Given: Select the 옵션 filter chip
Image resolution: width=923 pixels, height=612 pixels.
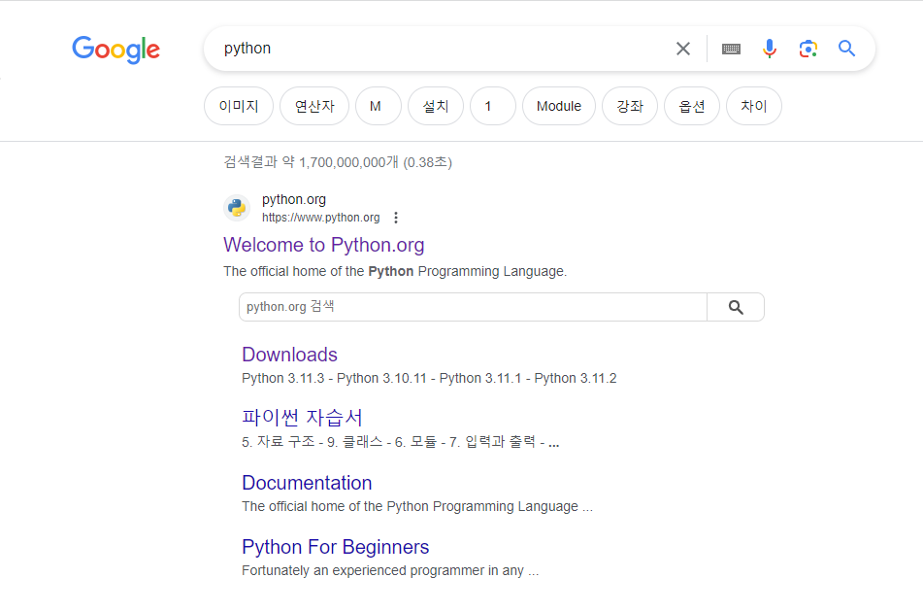Looking at the screenshot, I should [x=692, y=106].
